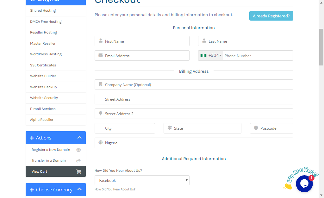Viewport: 324px width, 198px height.
Task: Open Website Backup category
Action: point(56,87)
